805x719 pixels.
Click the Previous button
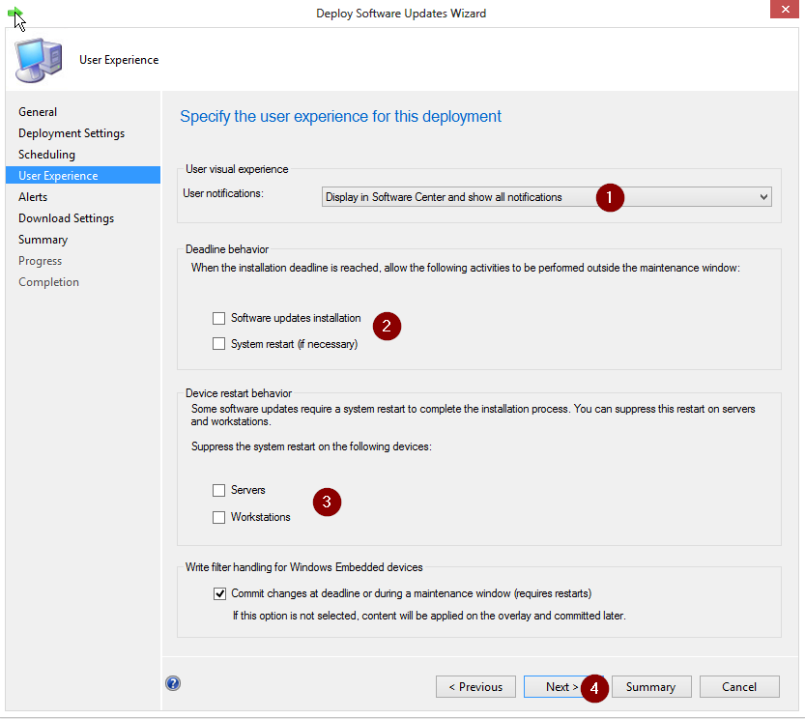(475, 687)
